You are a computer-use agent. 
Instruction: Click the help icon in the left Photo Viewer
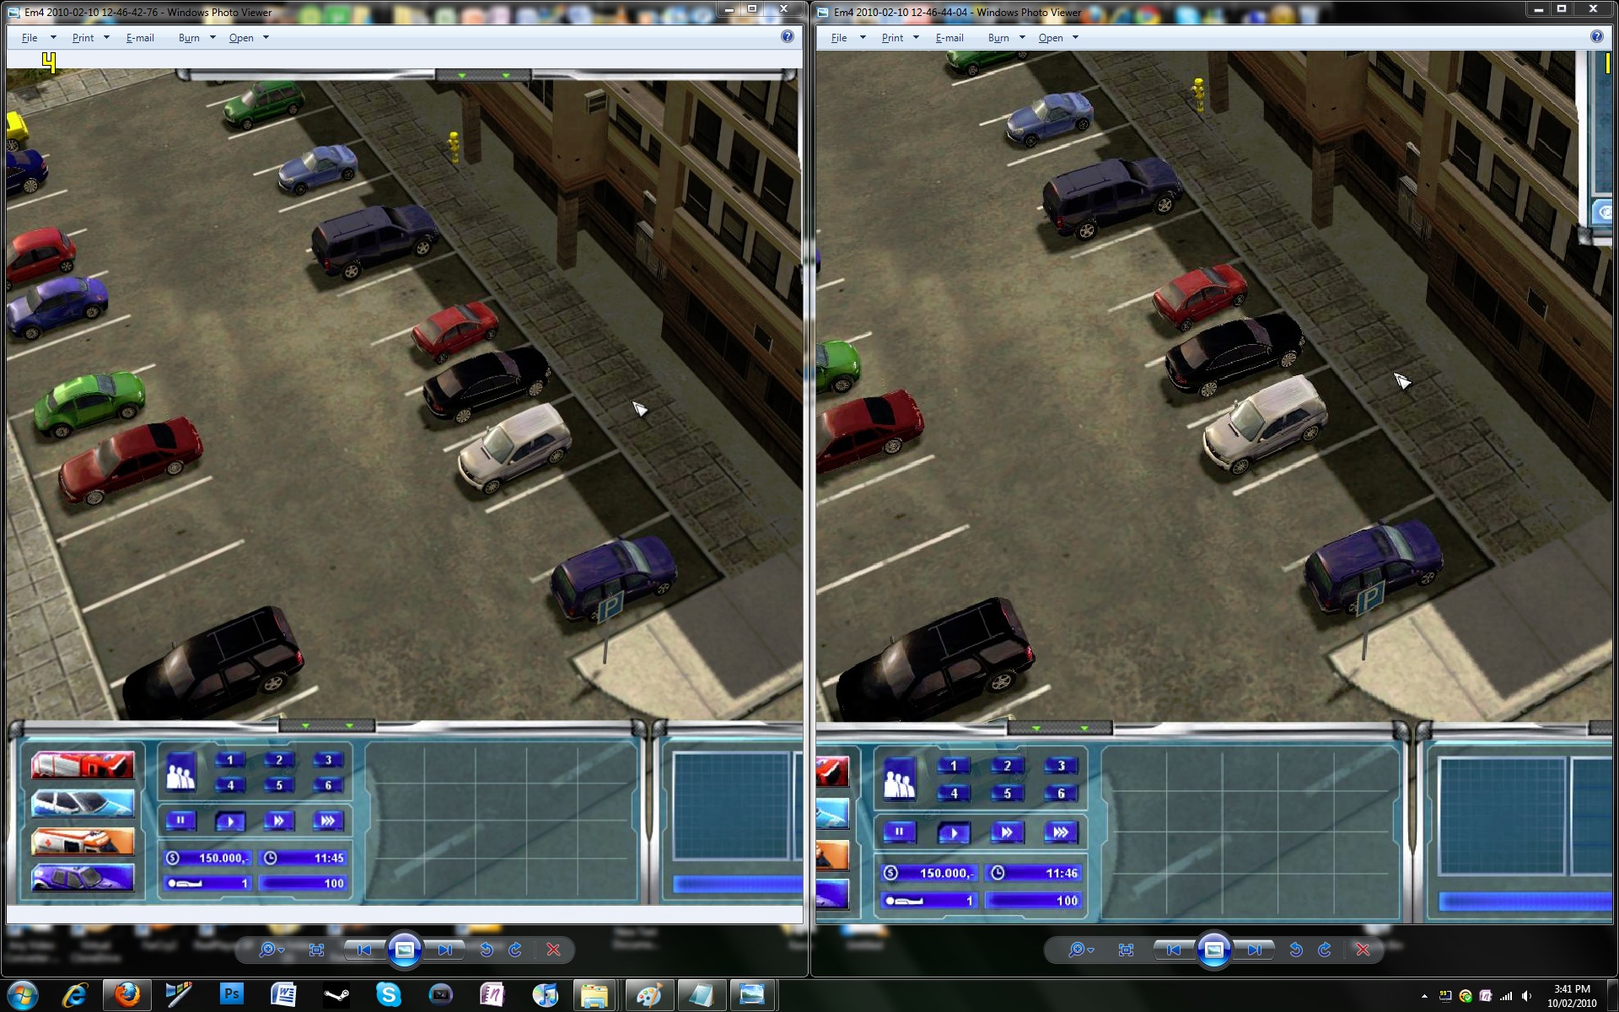788,36
